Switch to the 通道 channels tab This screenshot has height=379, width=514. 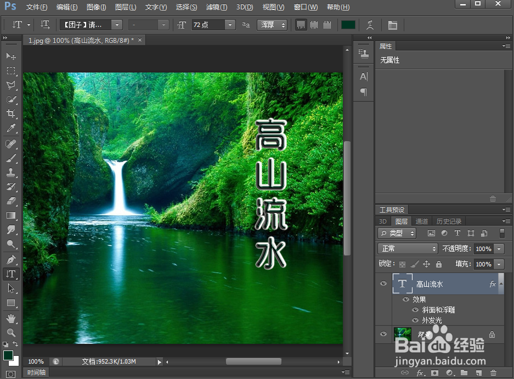pos(422,221)
